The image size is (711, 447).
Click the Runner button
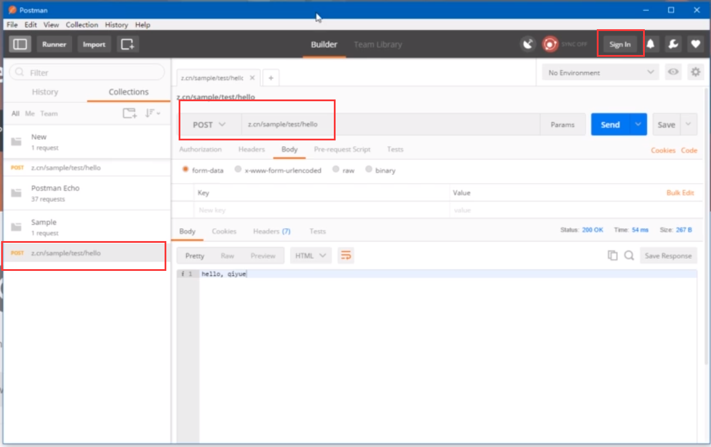[54, 44]
